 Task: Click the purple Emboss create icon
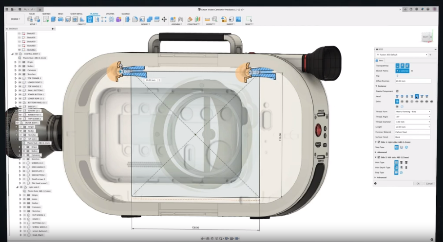point(118,19)
